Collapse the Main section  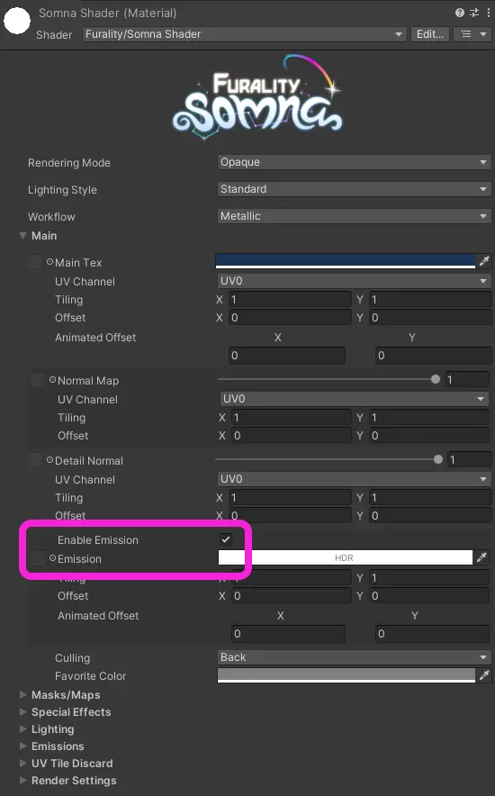click(22, 236)
